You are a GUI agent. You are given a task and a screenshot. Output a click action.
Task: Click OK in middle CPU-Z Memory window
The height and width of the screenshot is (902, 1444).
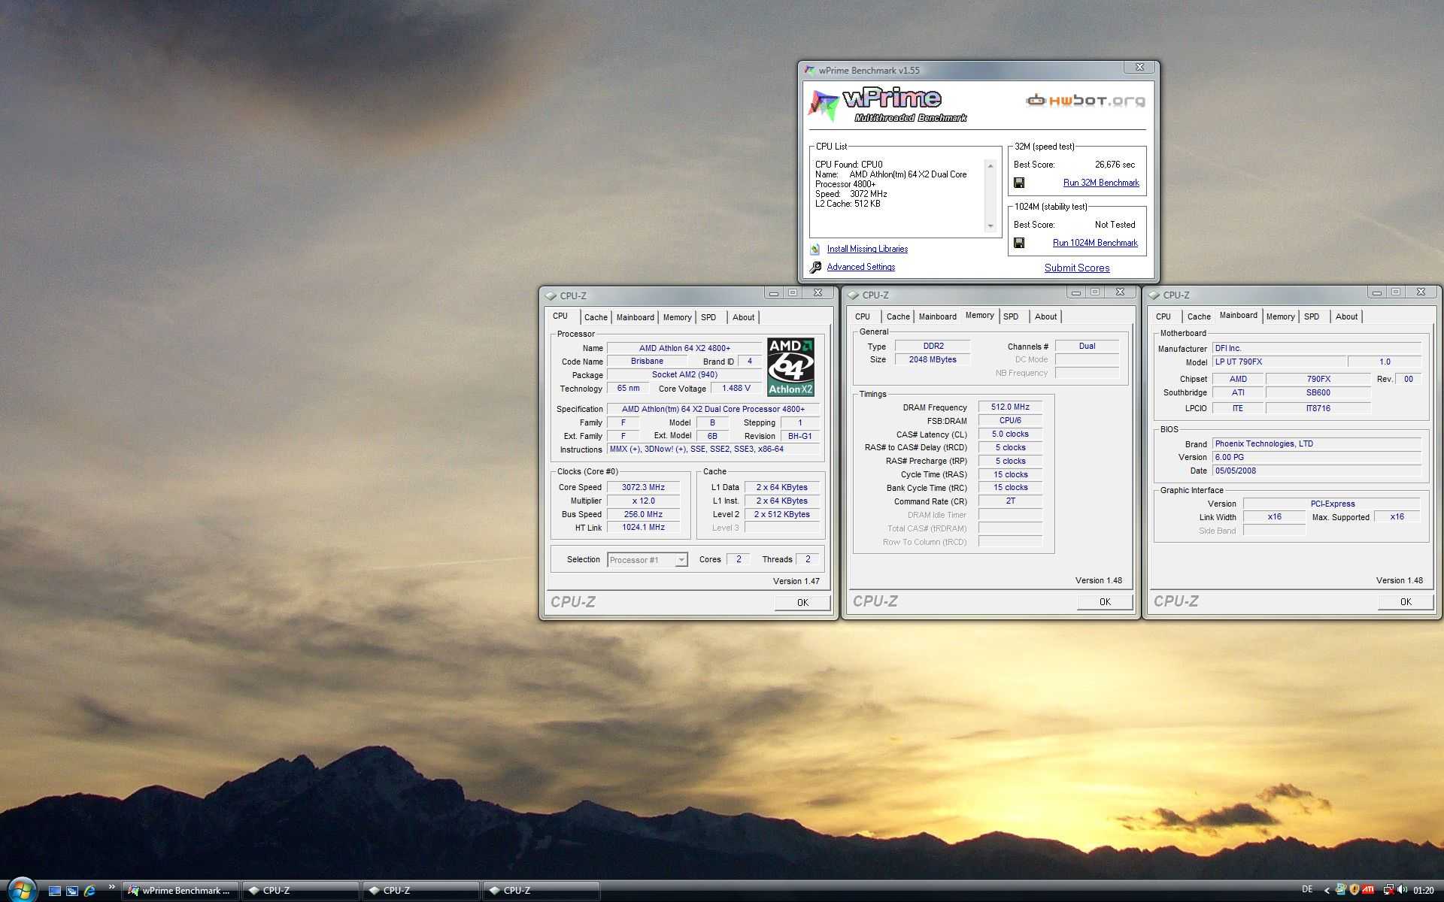click(x=1105, y=601)
